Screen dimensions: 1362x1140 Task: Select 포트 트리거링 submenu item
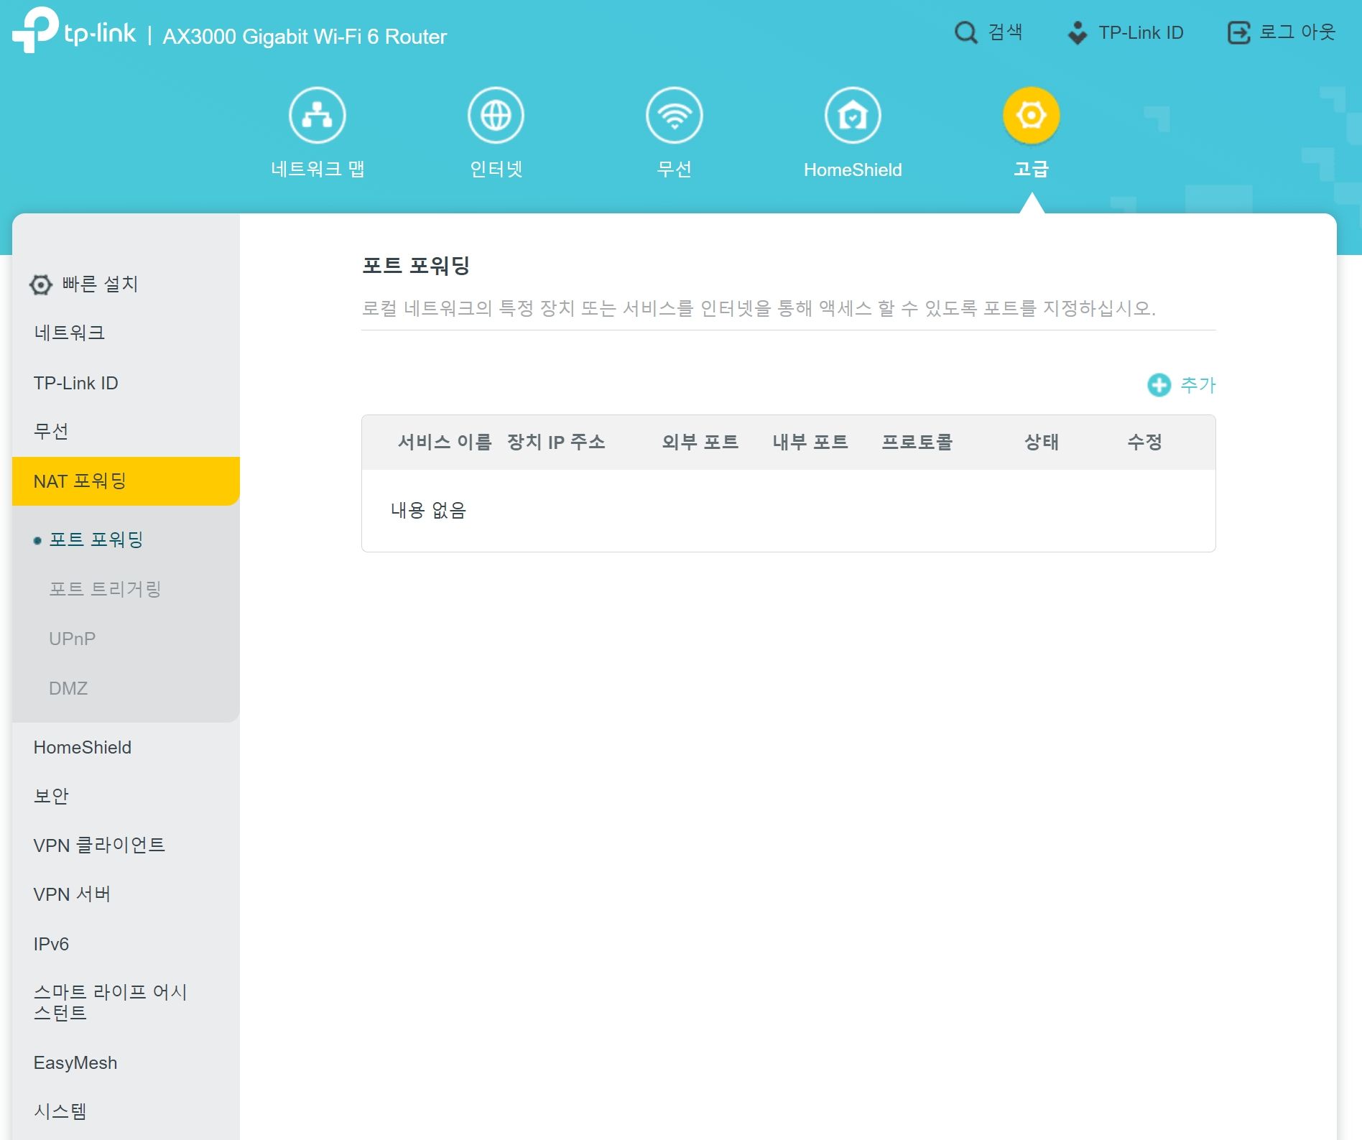105,589
